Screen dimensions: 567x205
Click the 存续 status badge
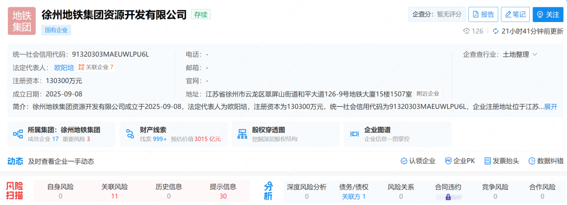click(201, 15)
